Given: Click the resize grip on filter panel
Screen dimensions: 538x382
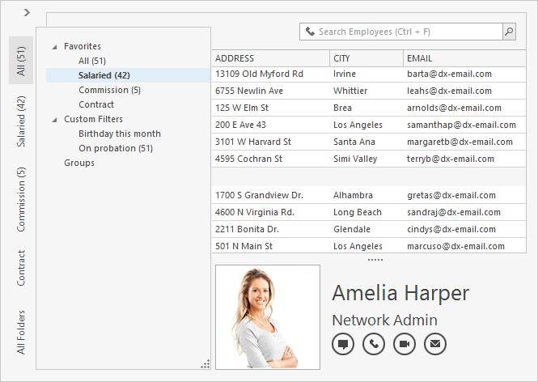Looking at the screenshot, I should pos(205,364).
